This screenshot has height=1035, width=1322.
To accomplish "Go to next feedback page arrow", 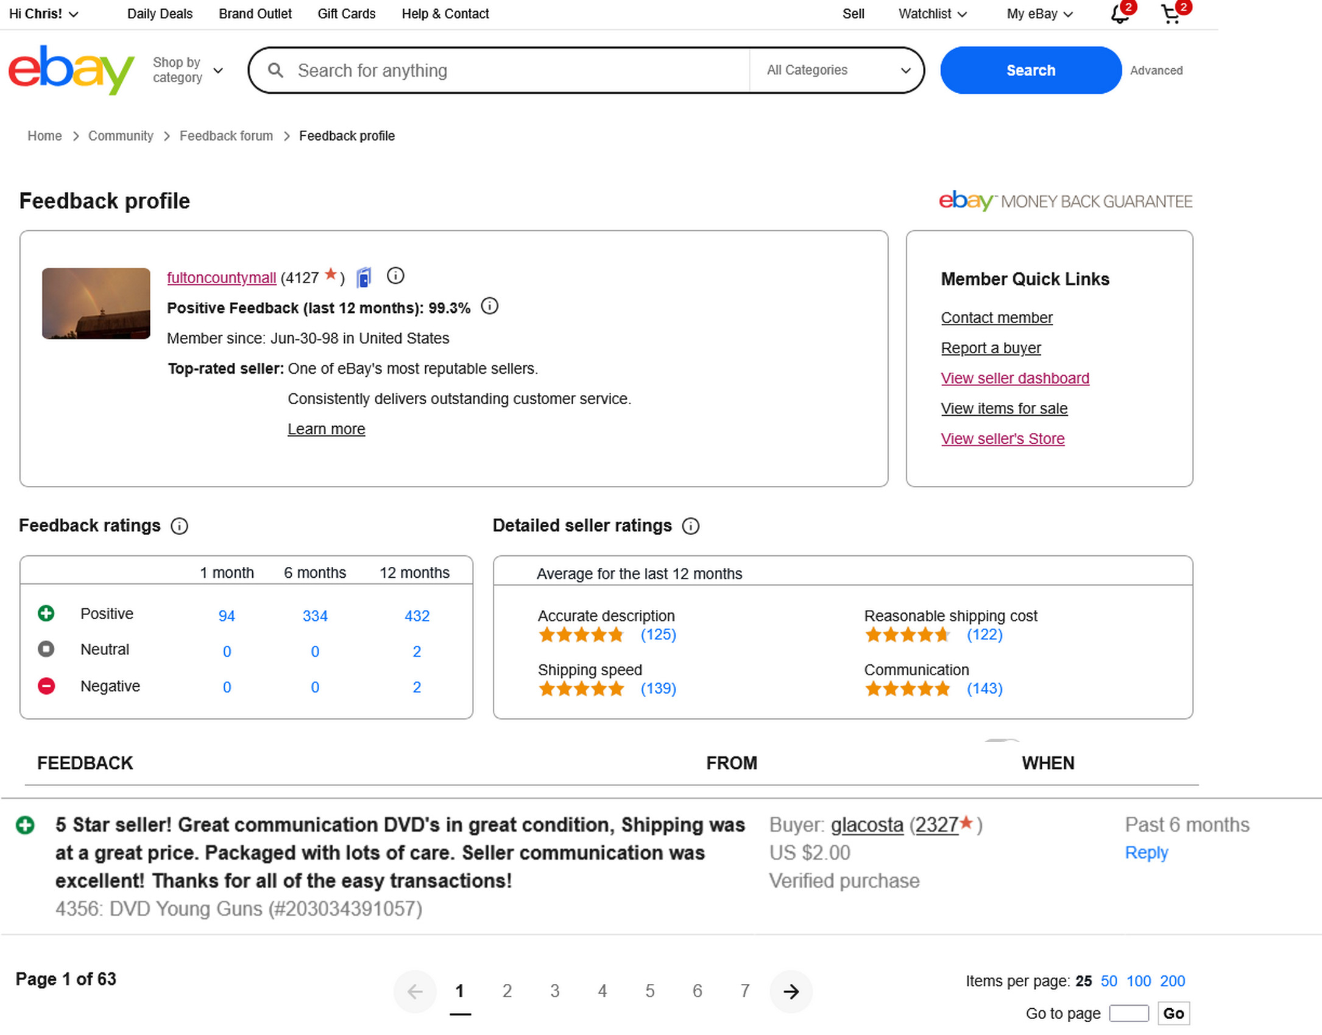I will pyautogui.click(x=791, y=992).
